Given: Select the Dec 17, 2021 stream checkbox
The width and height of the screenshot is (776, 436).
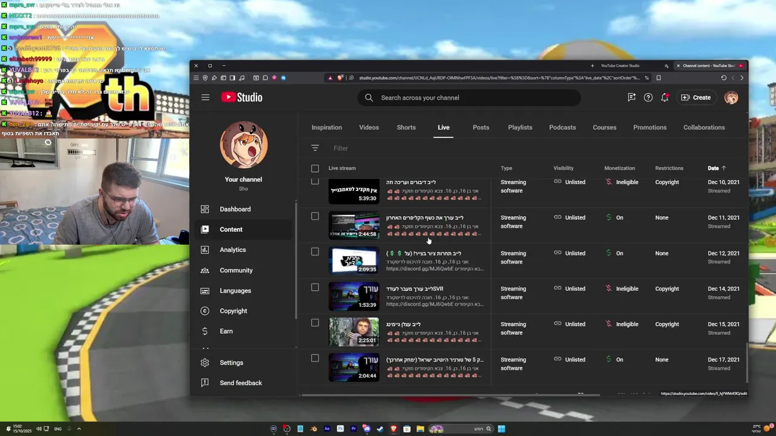Looking at the screenshot, I should point(315,358).
